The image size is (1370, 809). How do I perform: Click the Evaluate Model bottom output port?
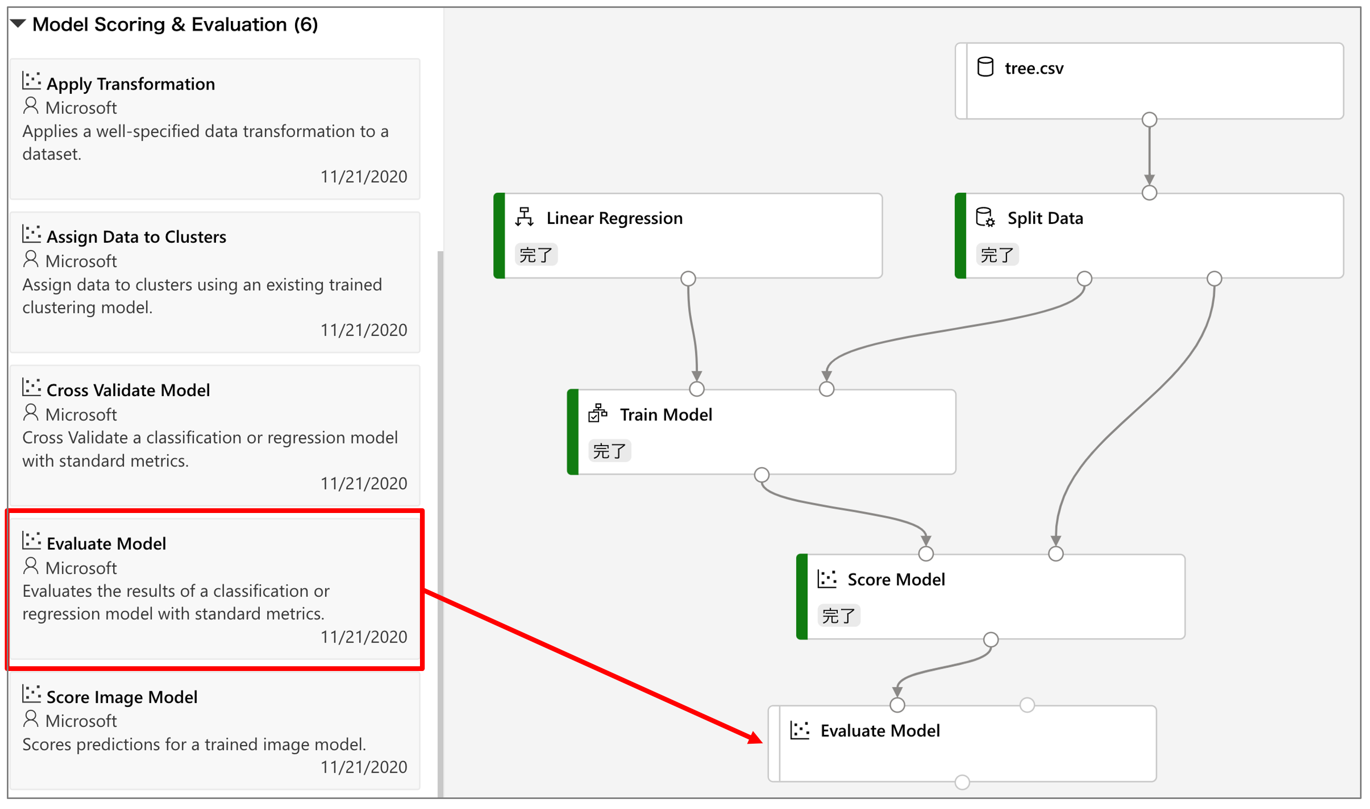pyautogui.click(x=962, y=782)
